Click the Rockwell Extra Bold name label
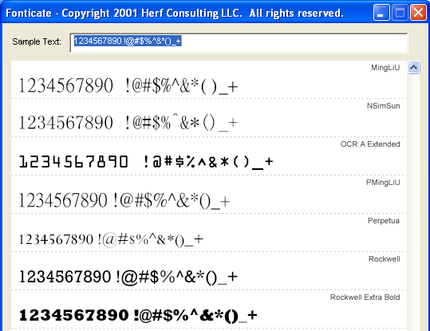The width and height of the screenshot is (430, 331). coord(365,298)
